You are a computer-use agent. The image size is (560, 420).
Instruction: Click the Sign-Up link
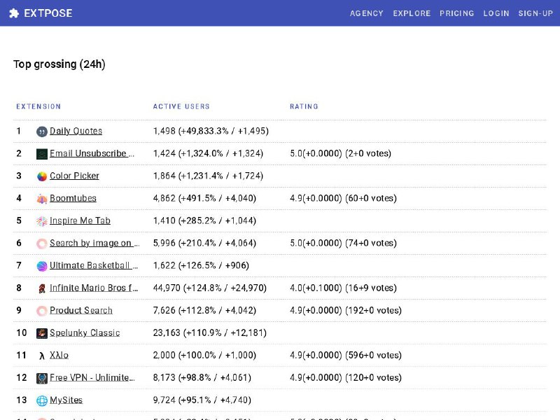535,13
